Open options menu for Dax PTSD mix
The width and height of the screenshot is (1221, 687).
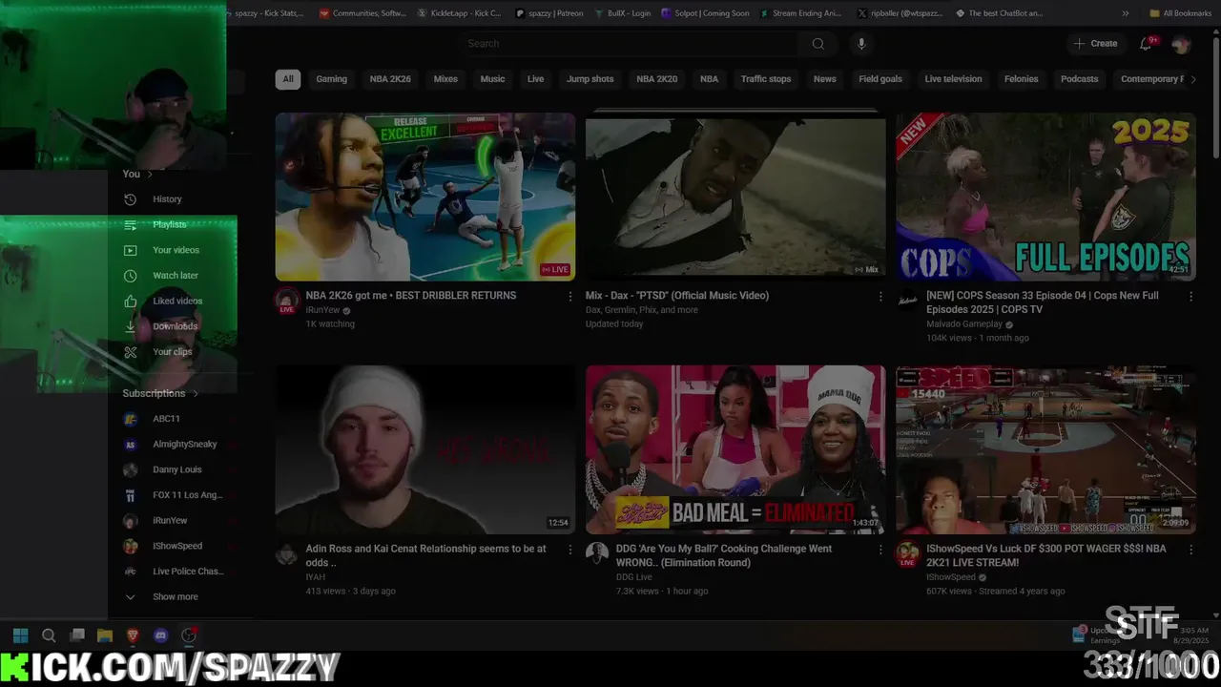click(x=880, y=297)
